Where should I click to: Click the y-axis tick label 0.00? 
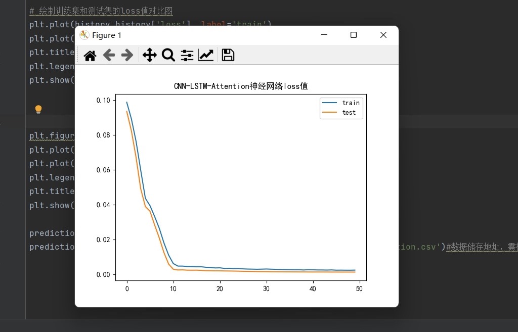click(x=103, y=274)
